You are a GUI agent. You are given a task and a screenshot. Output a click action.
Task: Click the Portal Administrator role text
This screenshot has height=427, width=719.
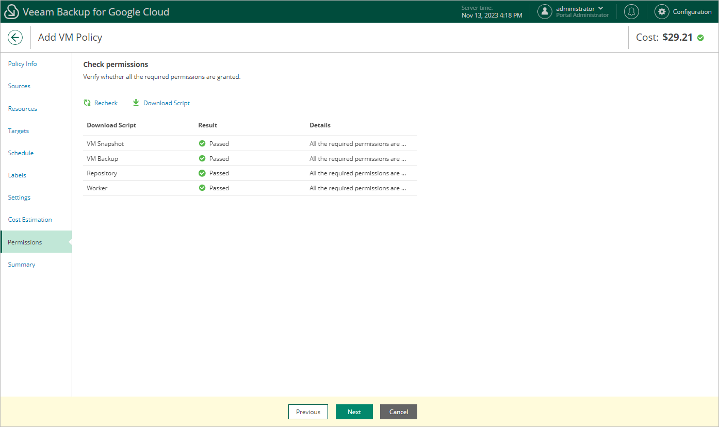click(x=582, y=15)
